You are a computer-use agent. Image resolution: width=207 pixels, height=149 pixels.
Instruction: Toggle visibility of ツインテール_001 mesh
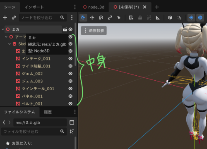coord(70,89)
